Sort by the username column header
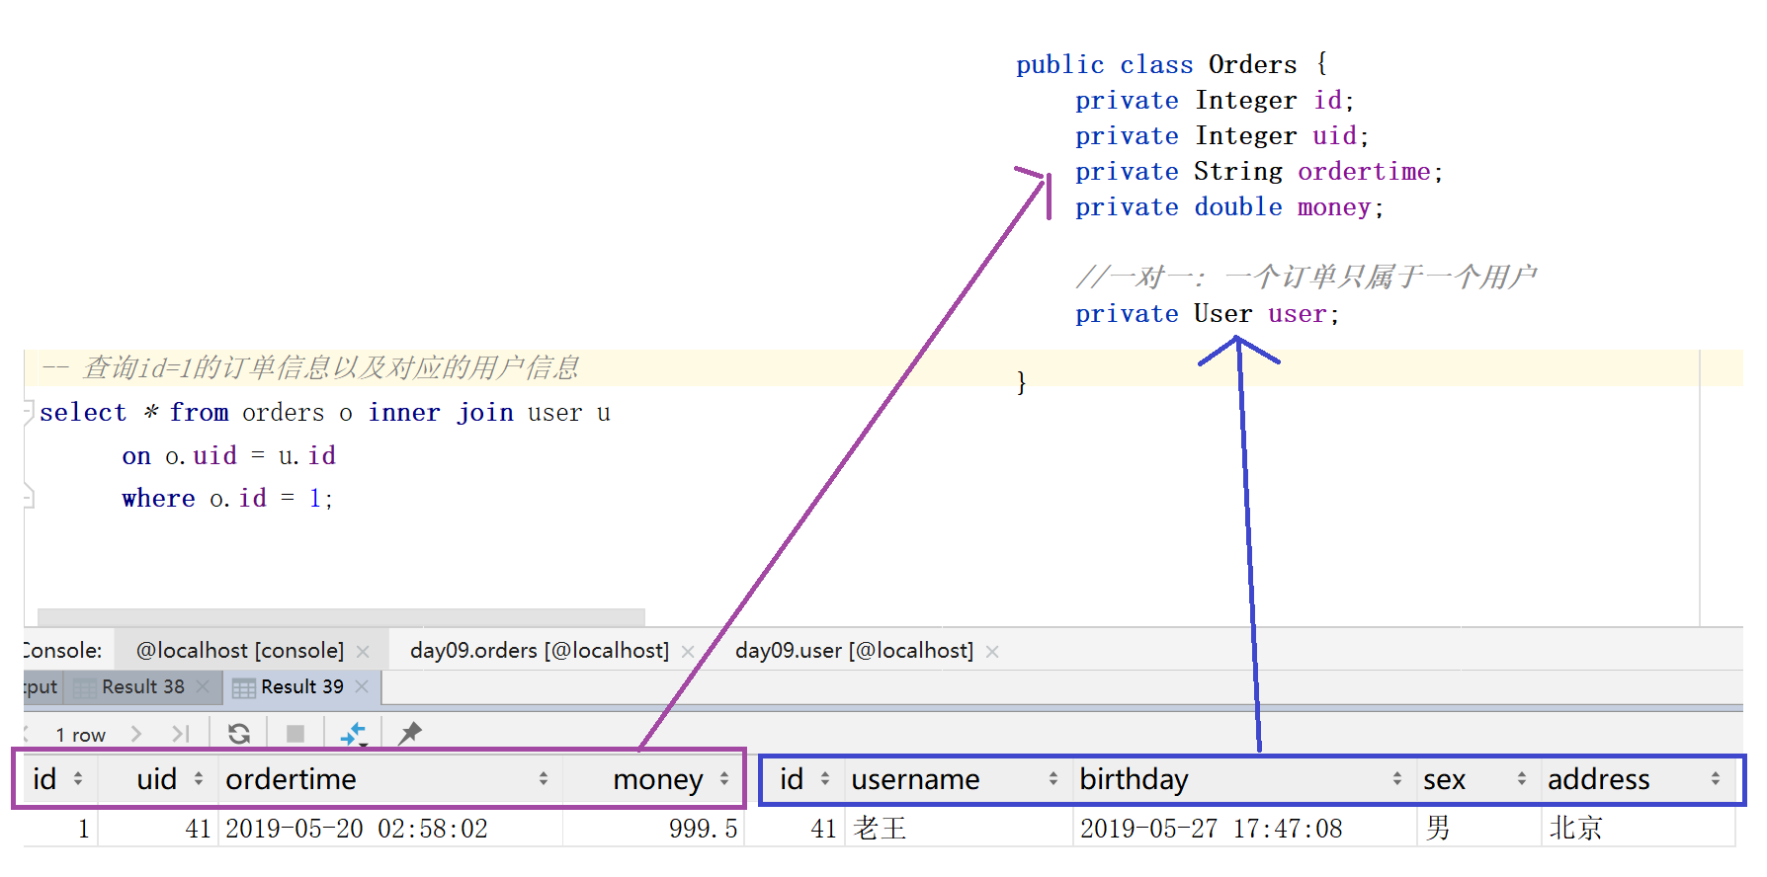The width and height of the screenshot is (1767, 877). point(958,779)
